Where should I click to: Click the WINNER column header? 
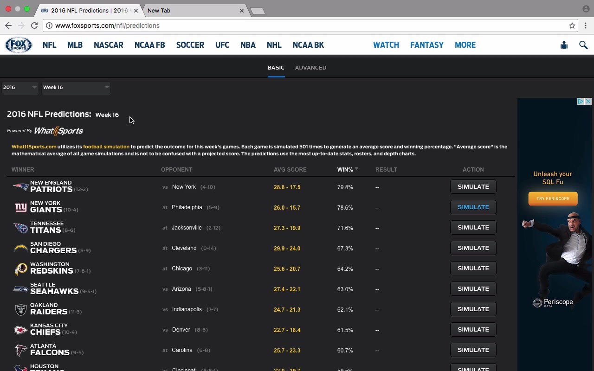23,169
